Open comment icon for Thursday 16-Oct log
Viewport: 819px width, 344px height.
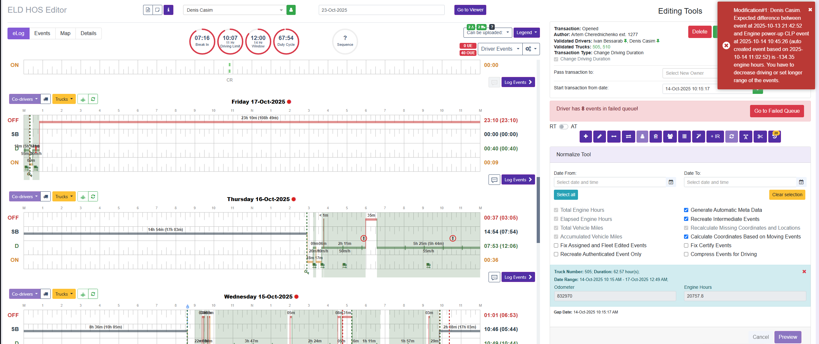click(494, 277)
